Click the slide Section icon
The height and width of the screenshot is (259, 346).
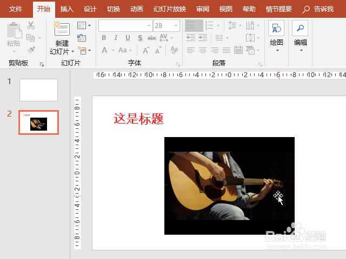82,50
